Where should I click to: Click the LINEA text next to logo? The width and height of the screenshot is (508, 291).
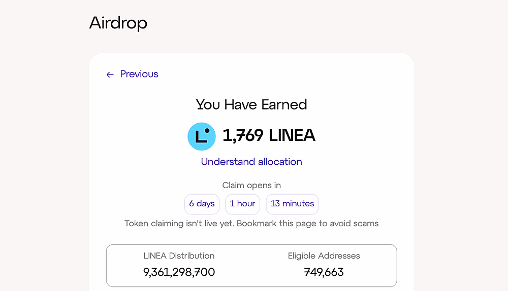click(292, 135)
